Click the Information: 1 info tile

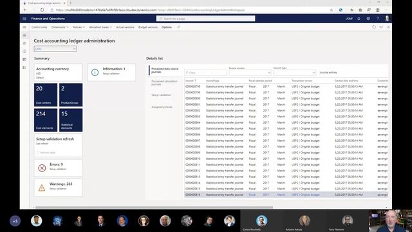click(x=111, y=72)
